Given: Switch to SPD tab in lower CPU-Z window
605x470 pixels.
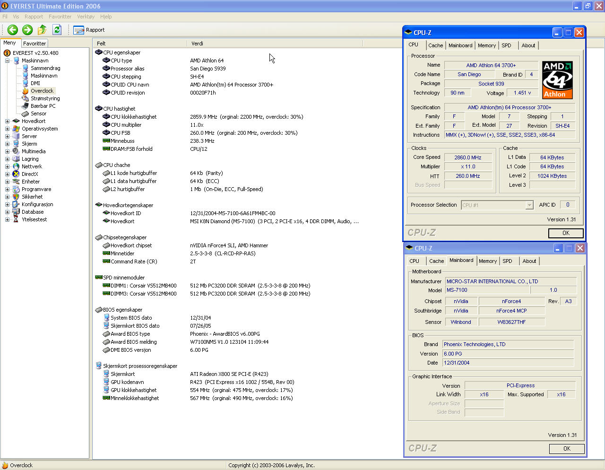Looking at the screenshot, I should (x=507, y=261).
